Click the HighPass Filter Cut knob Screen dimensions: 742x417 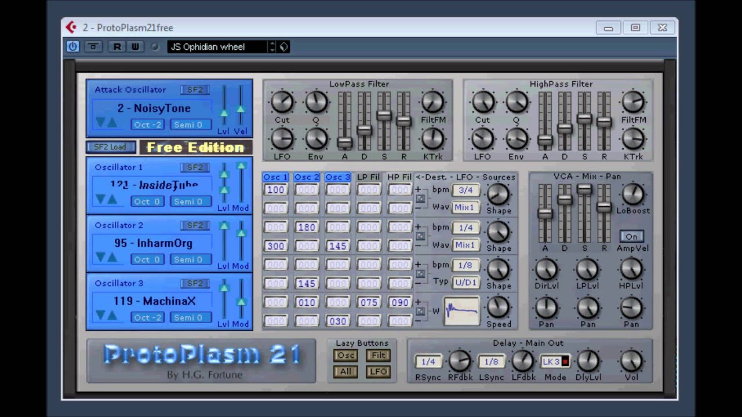point(483,103)
